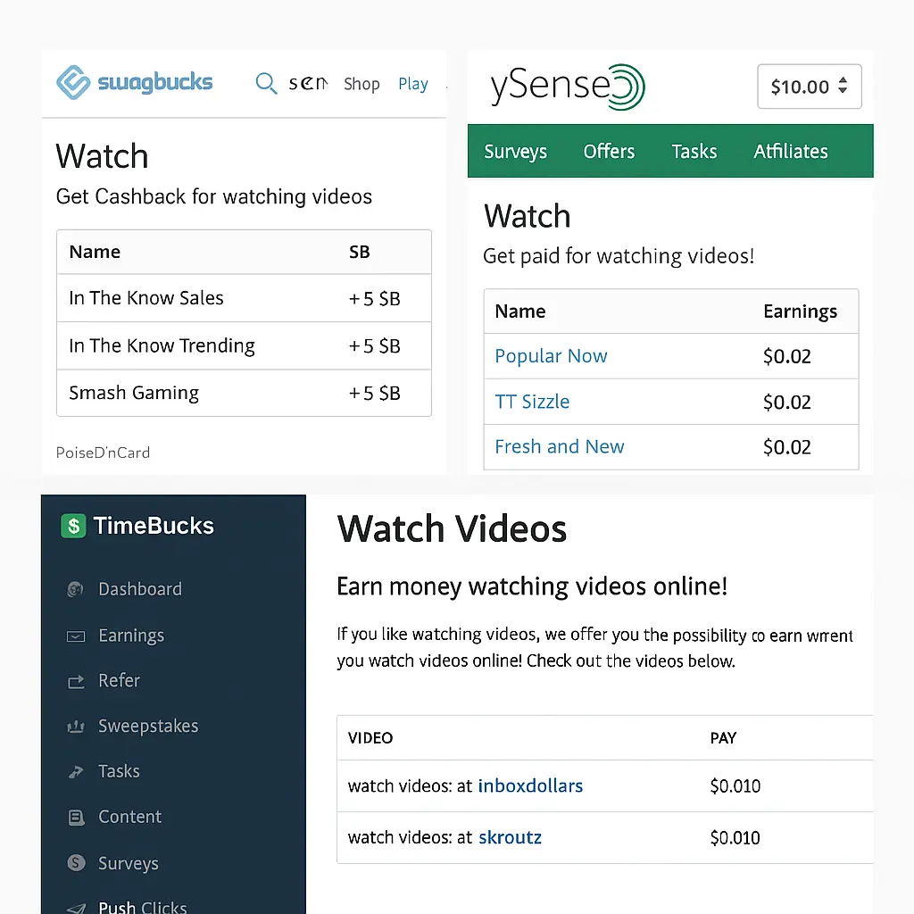Open the Play menu in Swagbucks

coord(413,84)
